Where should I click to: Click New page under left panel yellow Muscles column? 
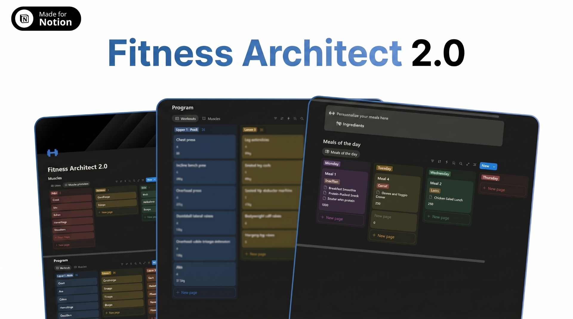pyautogui.click(x=116, y=212)
